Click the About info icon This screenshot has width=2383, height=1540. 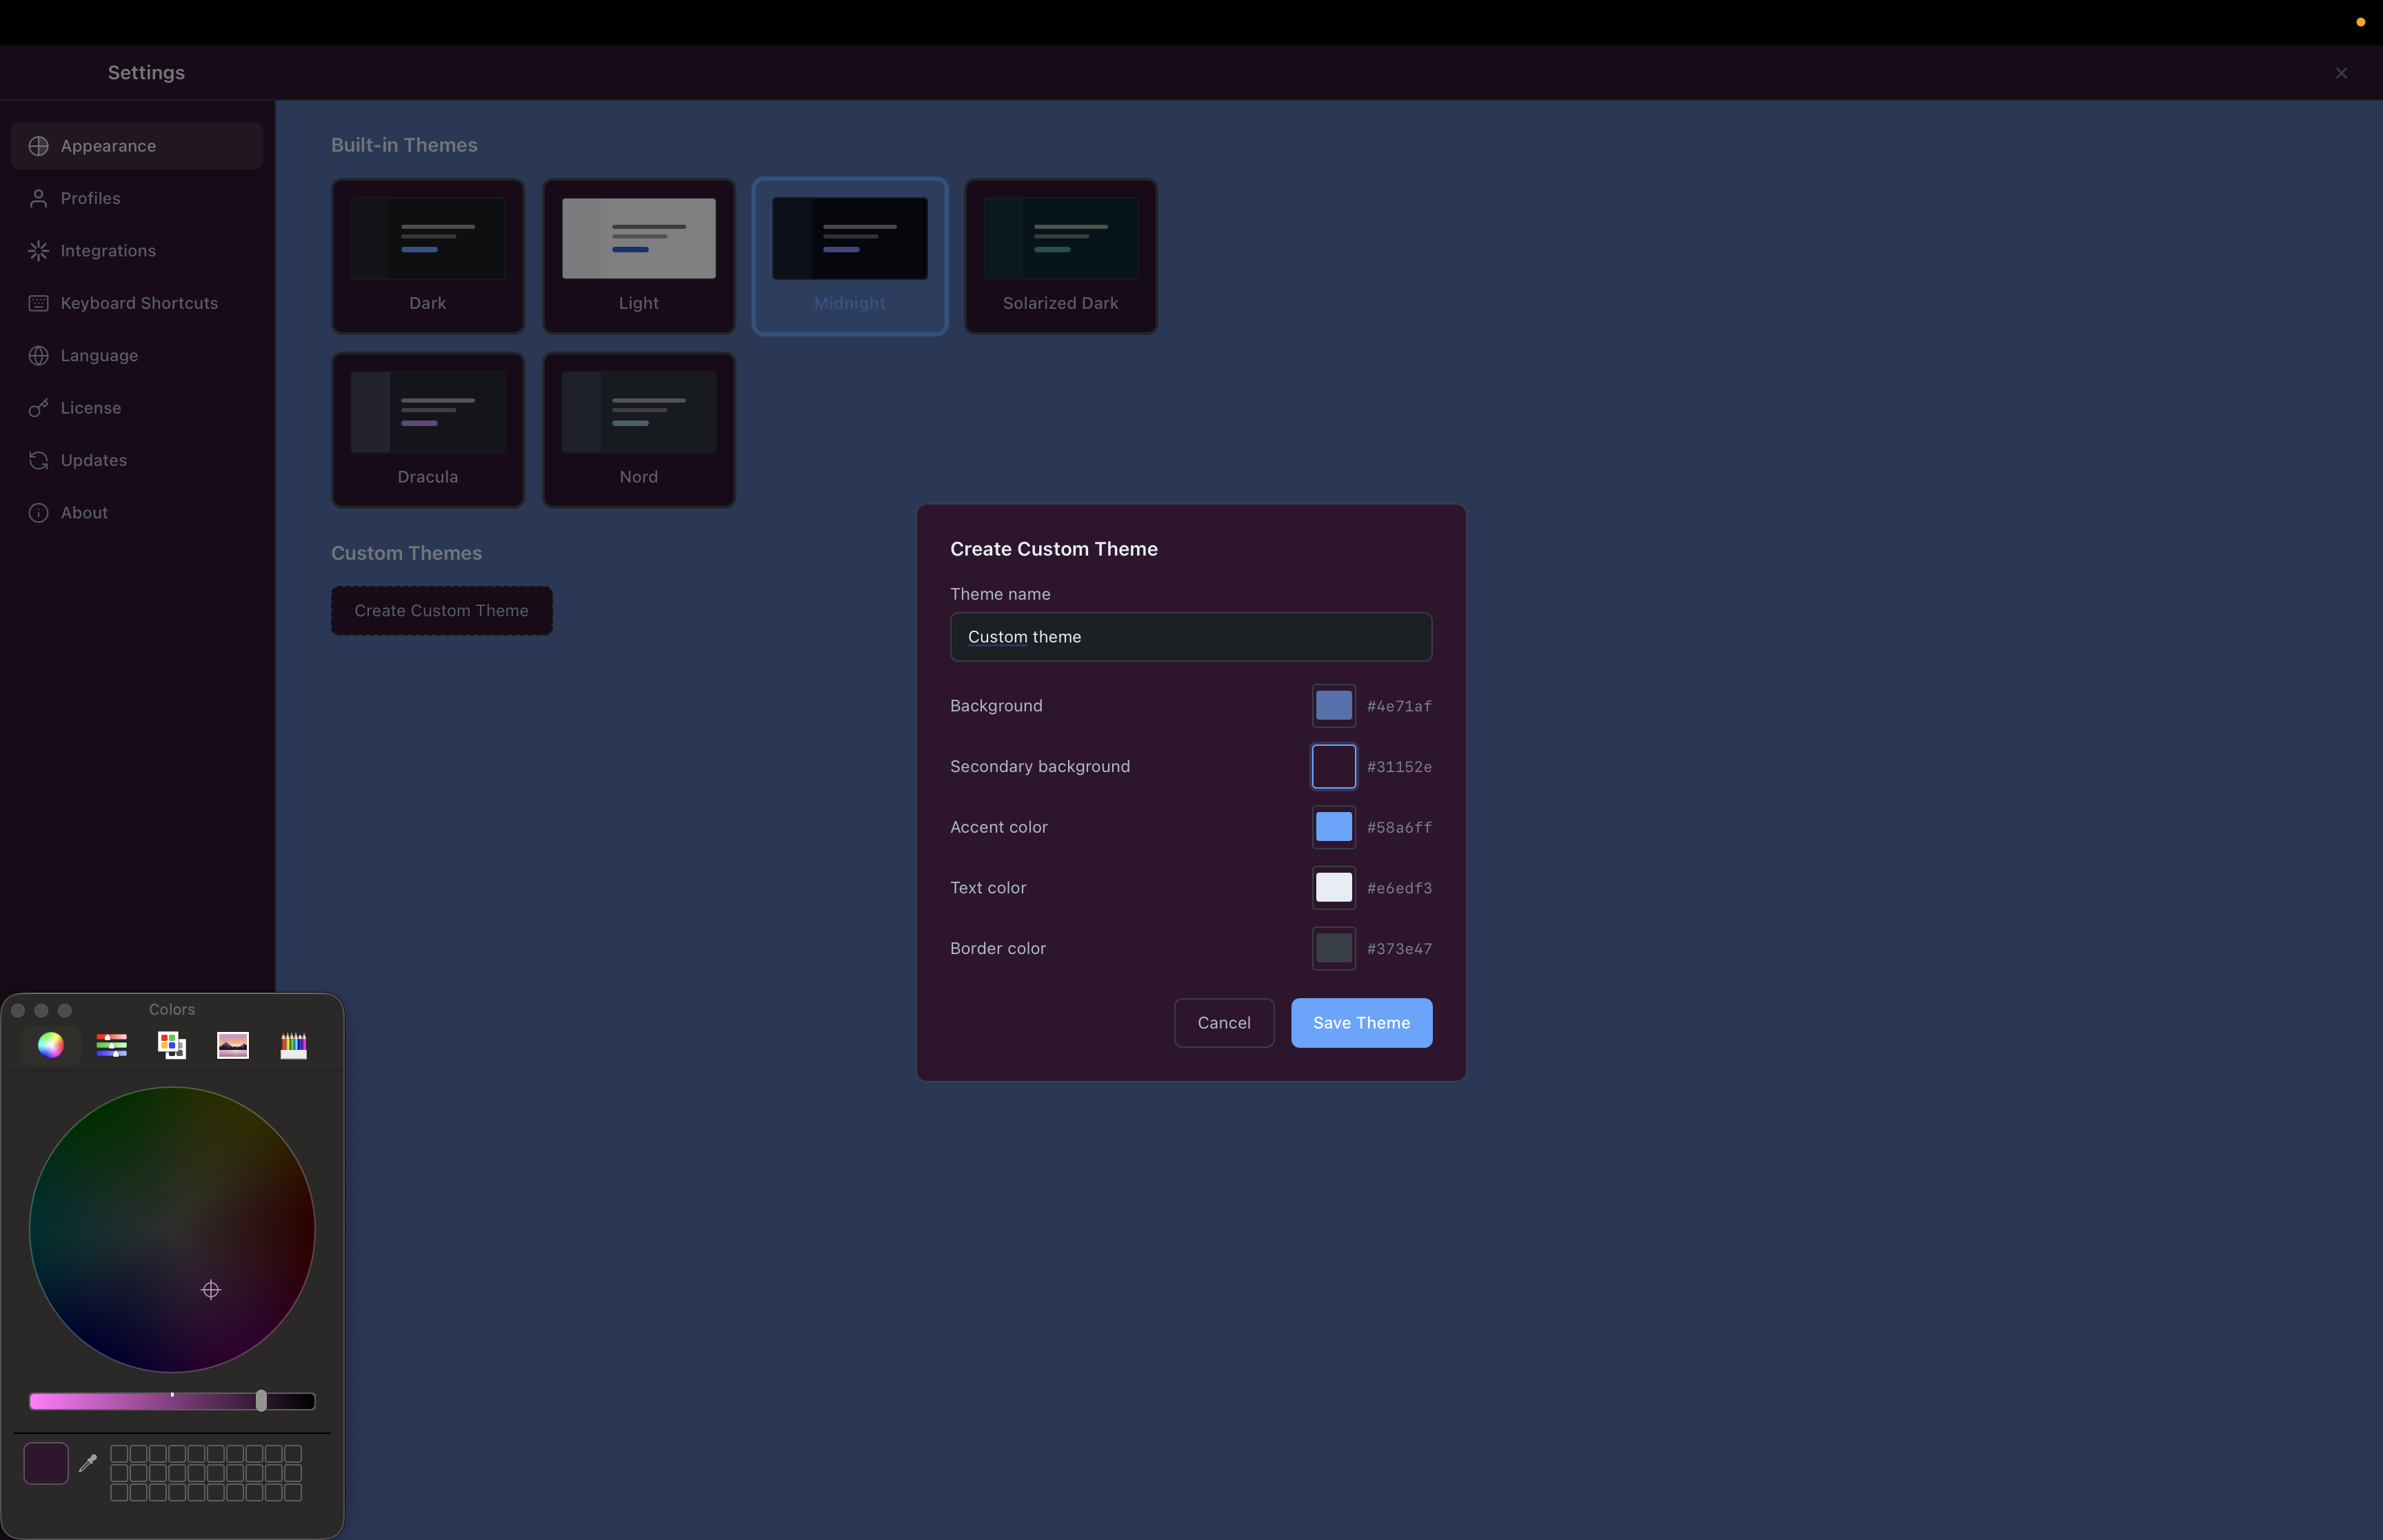(39, 513)
